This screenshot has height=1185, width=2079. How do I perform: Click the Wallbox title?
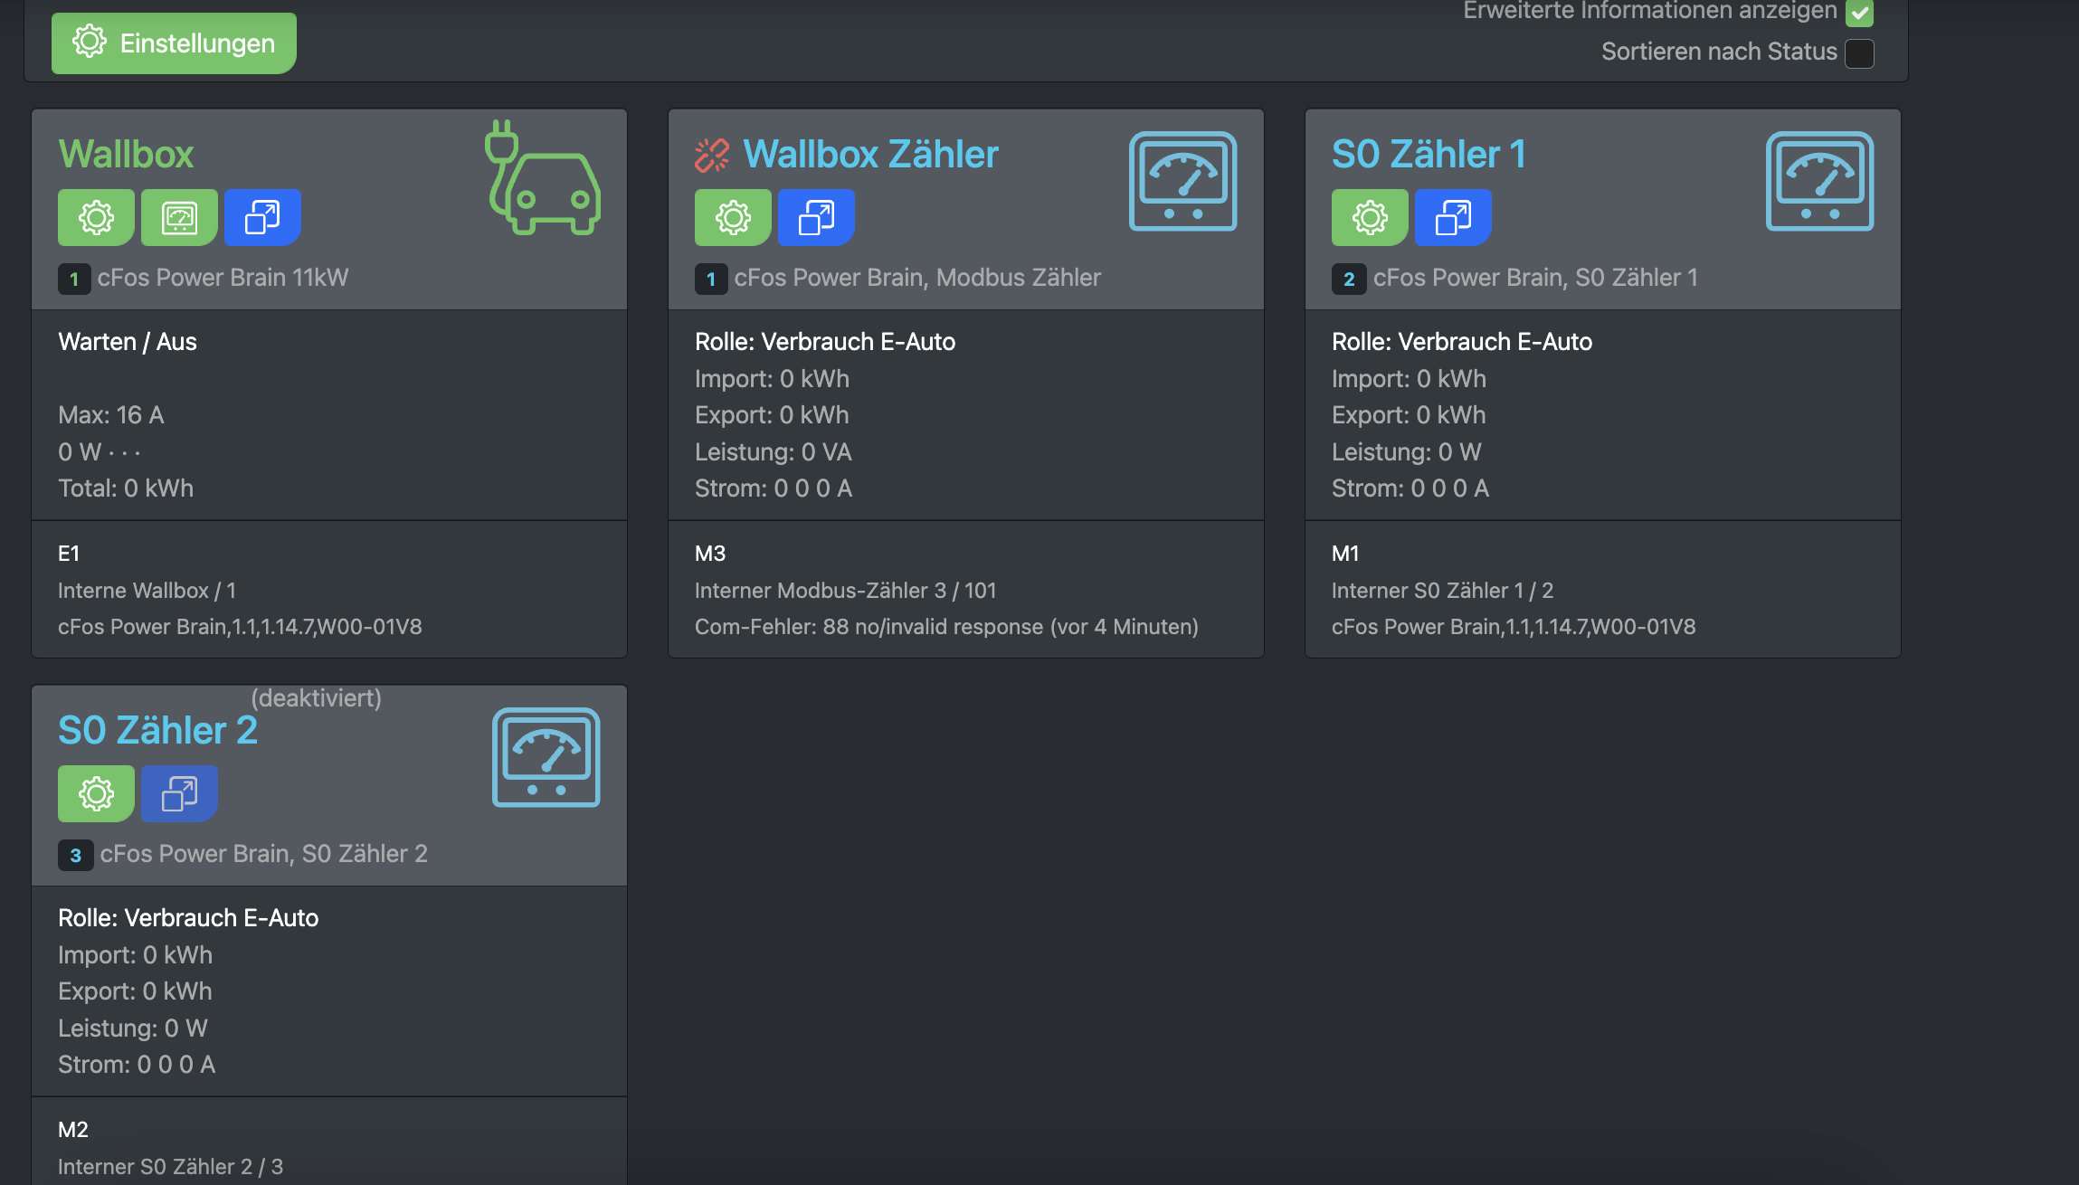pos(126,154)
